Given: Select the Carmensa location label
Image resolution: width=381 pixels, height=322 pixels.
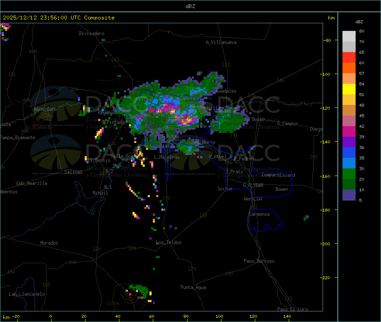Looking at the screenshot, I should [259, 214].
